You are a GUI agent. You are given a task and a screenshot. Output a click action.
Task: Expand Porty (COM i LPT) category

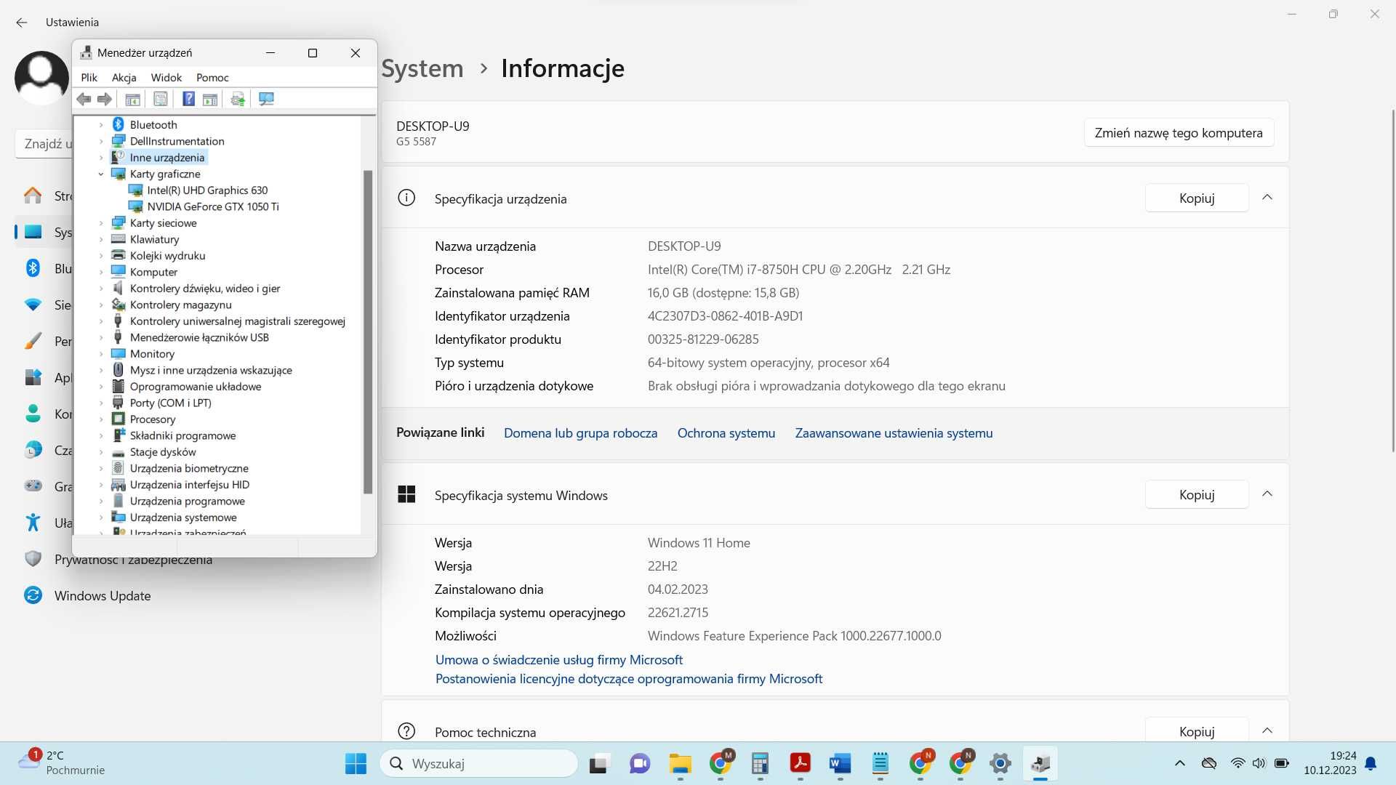point(101,403)
